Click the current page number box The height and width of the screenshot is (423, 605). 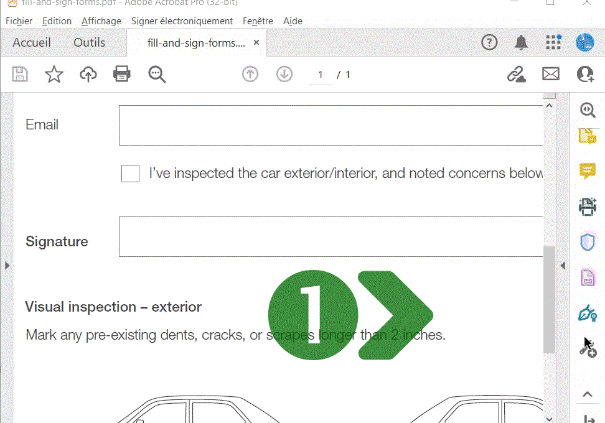coord(321,75)
